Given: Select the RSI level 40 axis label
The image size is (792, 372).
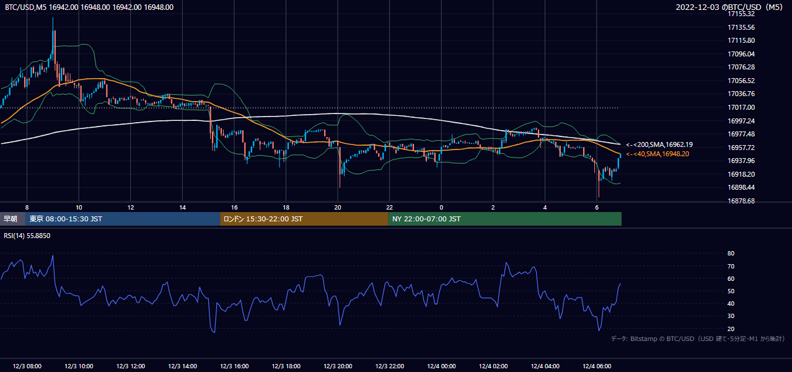Looking at the screenshot, I should pyautogui.click(x=731, y=304).
